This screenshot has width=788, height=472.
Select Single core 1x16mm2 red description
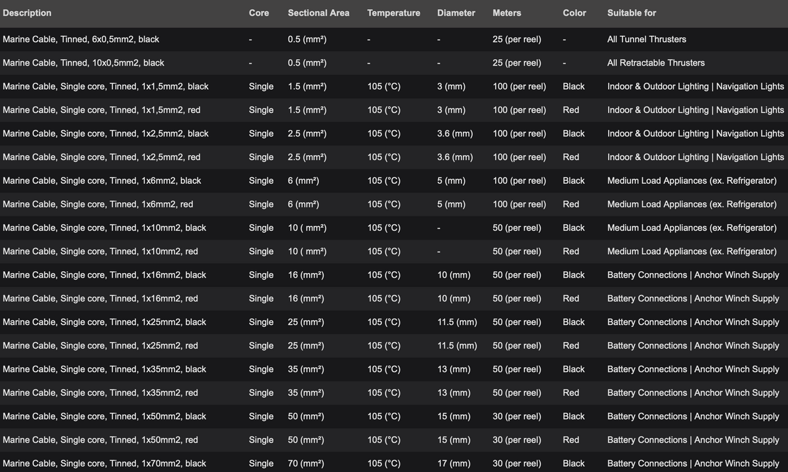click(100, 299)
